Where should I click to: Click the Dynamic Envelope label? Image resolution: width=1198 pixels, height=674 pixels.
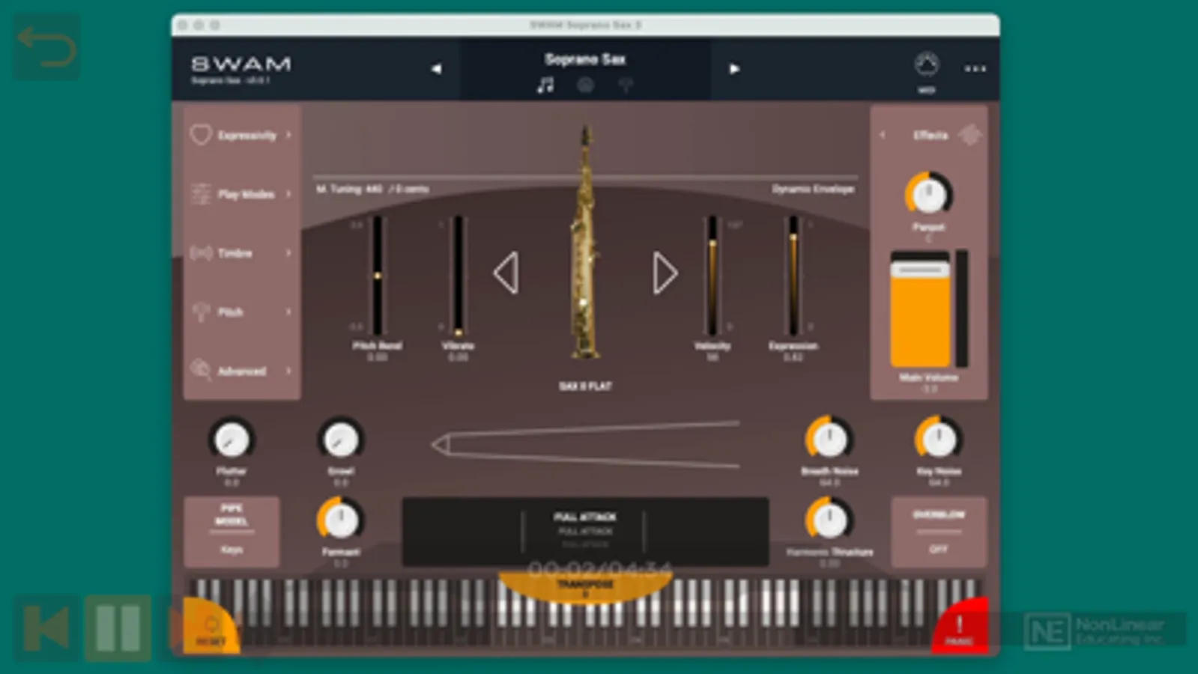coord(813,189)
